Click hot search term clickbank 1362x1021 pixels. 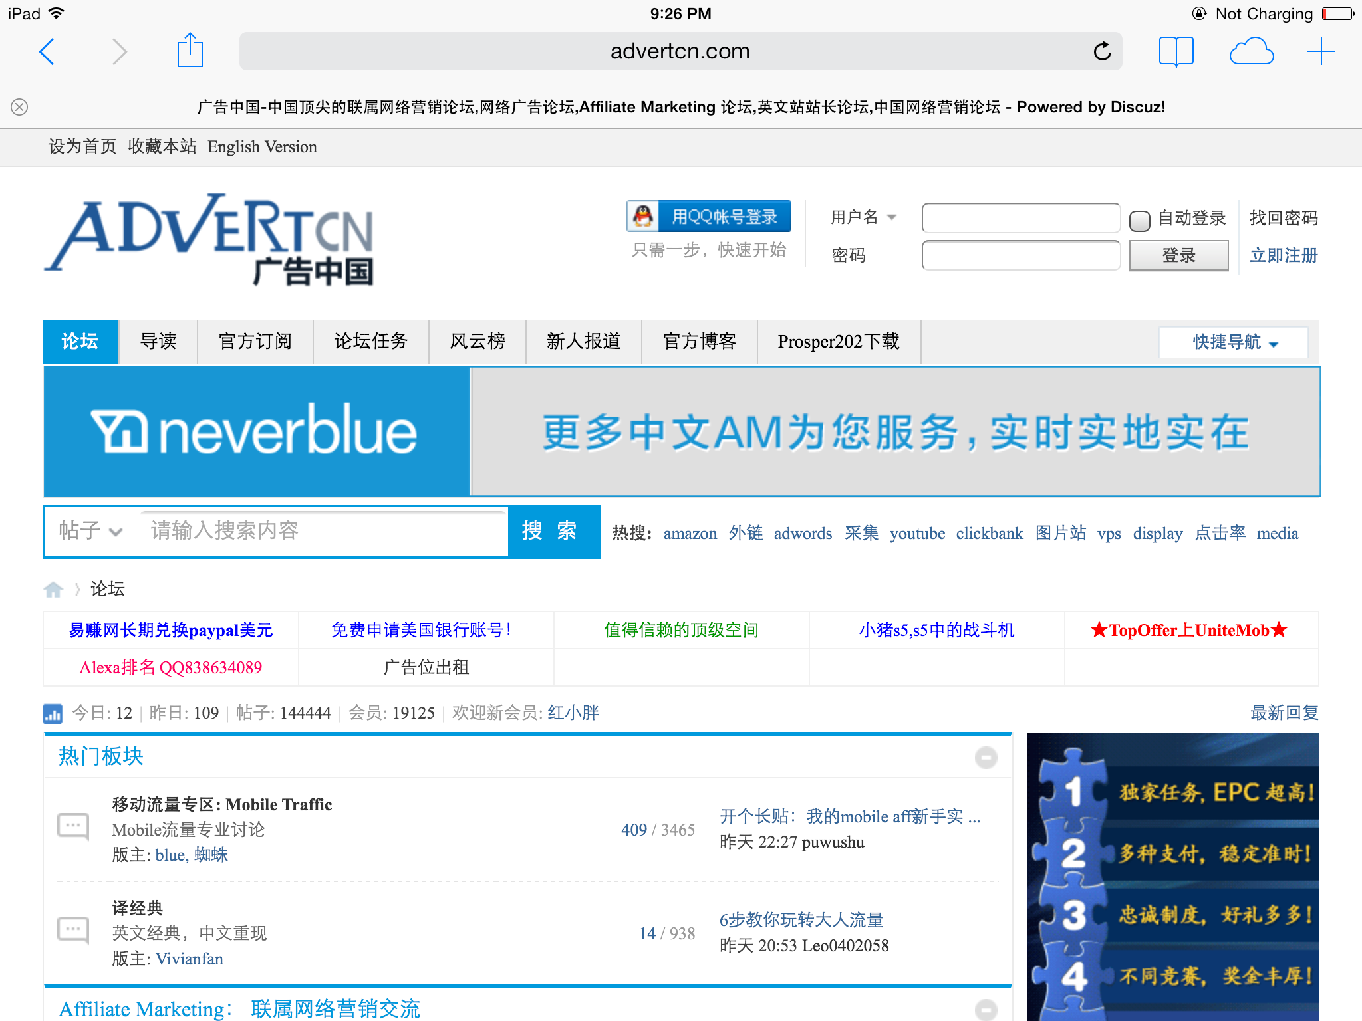pyautogui.click(x=990, y=534)
